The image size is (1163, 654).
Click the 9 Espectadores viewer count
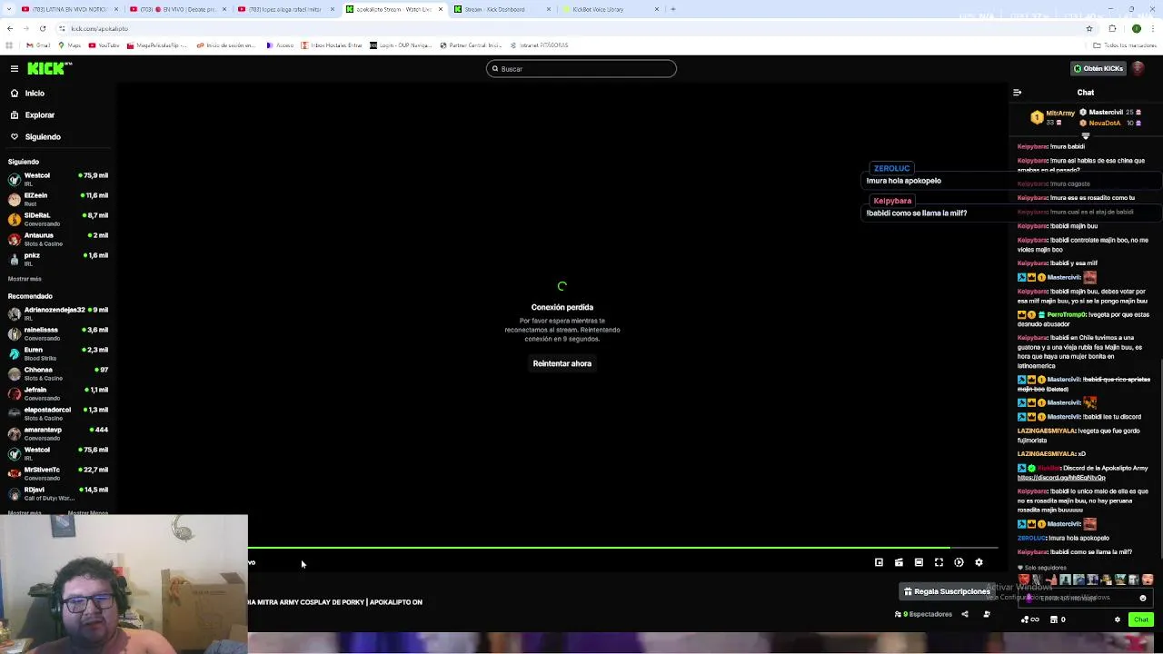click(x=924, y=614)
